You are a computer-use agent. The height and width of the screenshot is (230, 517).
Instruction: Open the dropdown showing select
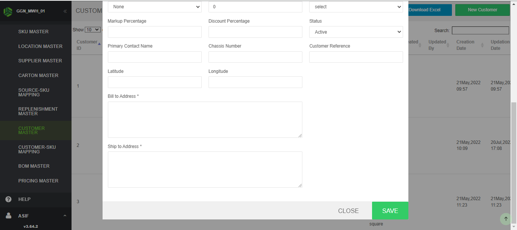point(356,7)
